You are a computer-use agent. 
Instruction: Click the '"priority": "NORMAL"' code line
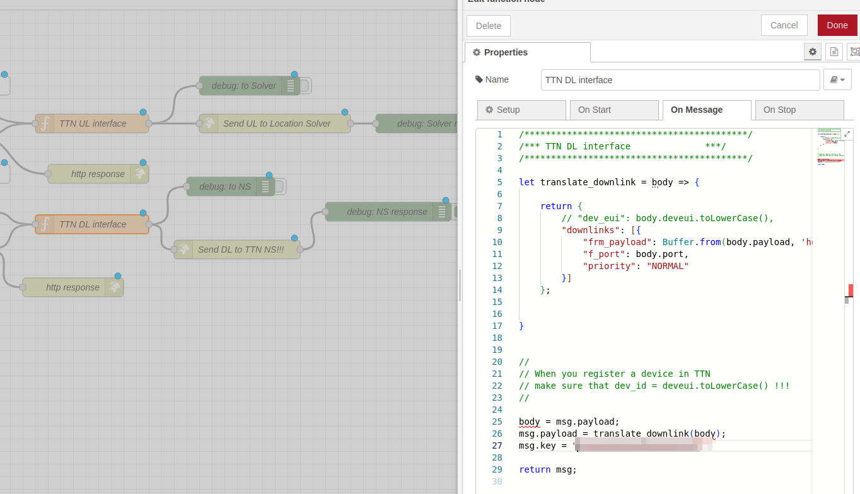636,266
